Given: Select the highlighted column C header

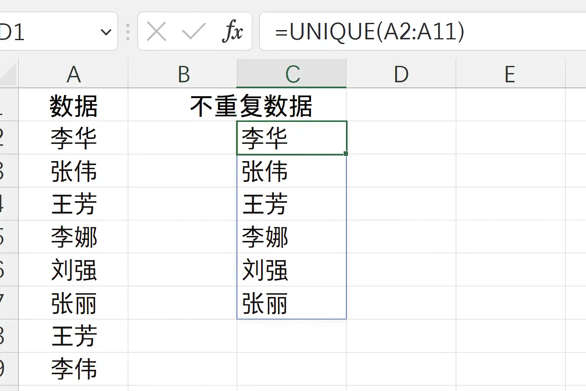Looking at the screenshot, I should 291,74.
